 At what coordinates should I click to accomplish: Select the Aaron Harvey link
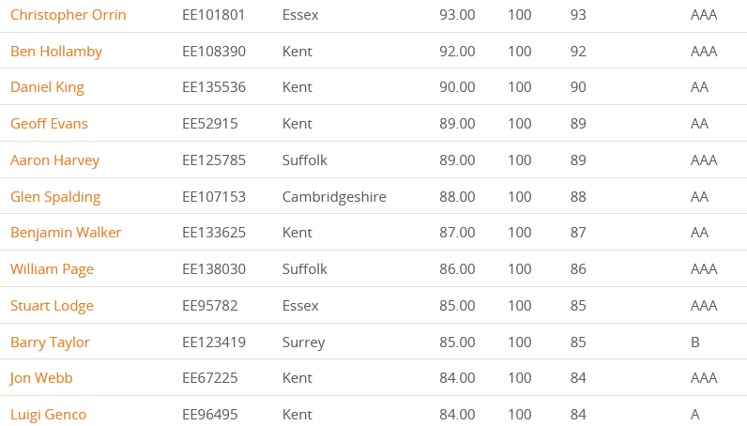point(54,160)
